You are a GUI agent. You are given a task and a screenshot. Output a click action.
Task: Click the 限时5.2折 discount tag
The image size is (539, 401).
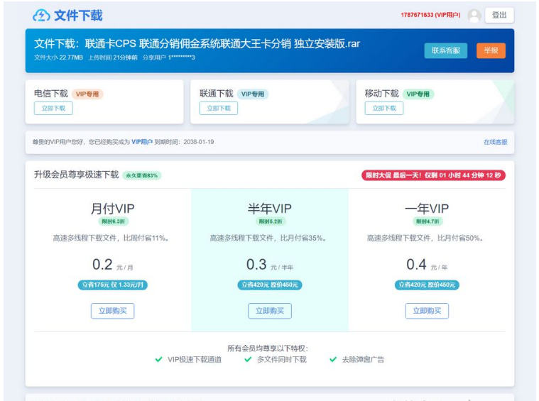coord(270,221)
